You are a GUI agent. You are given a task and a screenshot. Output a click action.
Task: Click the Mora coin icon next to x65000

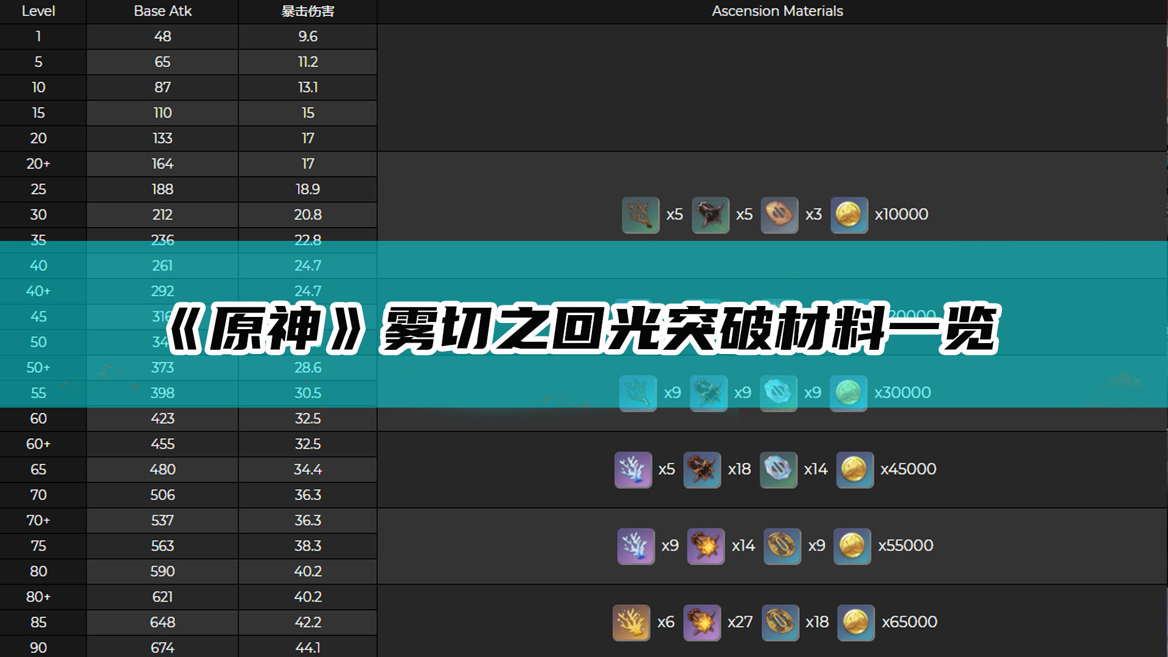point(855,622)
